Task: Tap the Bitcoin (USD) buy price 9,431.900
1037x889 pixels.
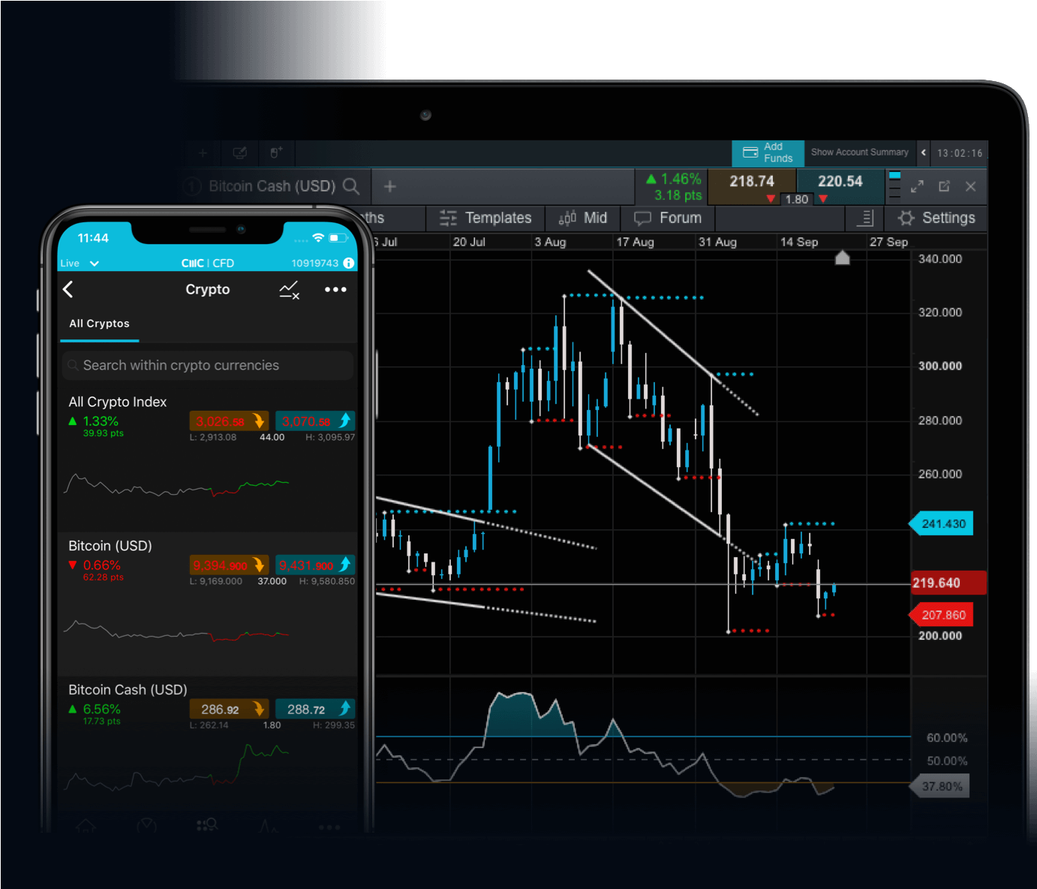Action: pos(315,565)
